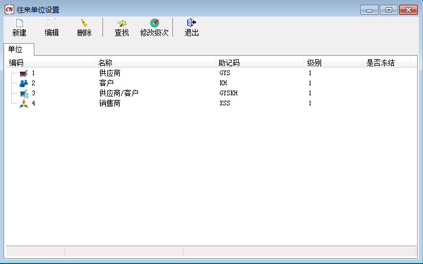Click the icon beside code 3
The height and width of the screenshot is (264, 423).
24,94
